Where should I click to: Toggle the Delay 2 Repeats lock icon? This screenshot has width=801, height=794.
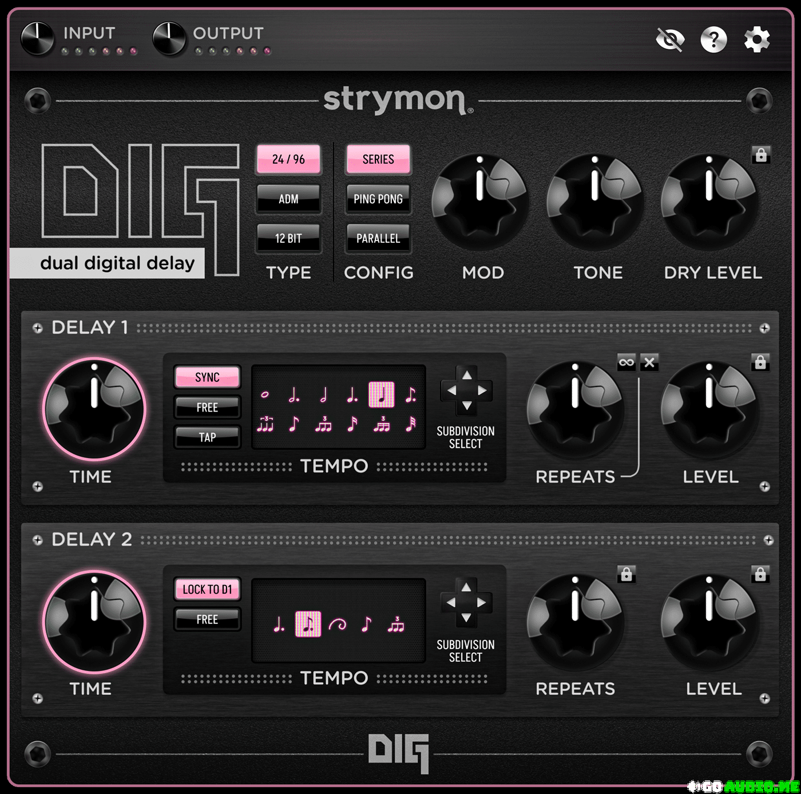626,574
